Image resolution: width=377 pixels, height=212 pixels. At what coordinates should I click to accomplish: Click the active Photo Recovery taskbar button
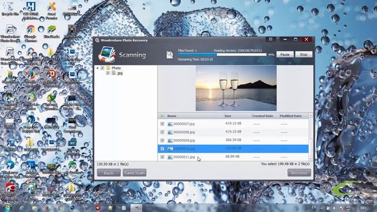136,208
